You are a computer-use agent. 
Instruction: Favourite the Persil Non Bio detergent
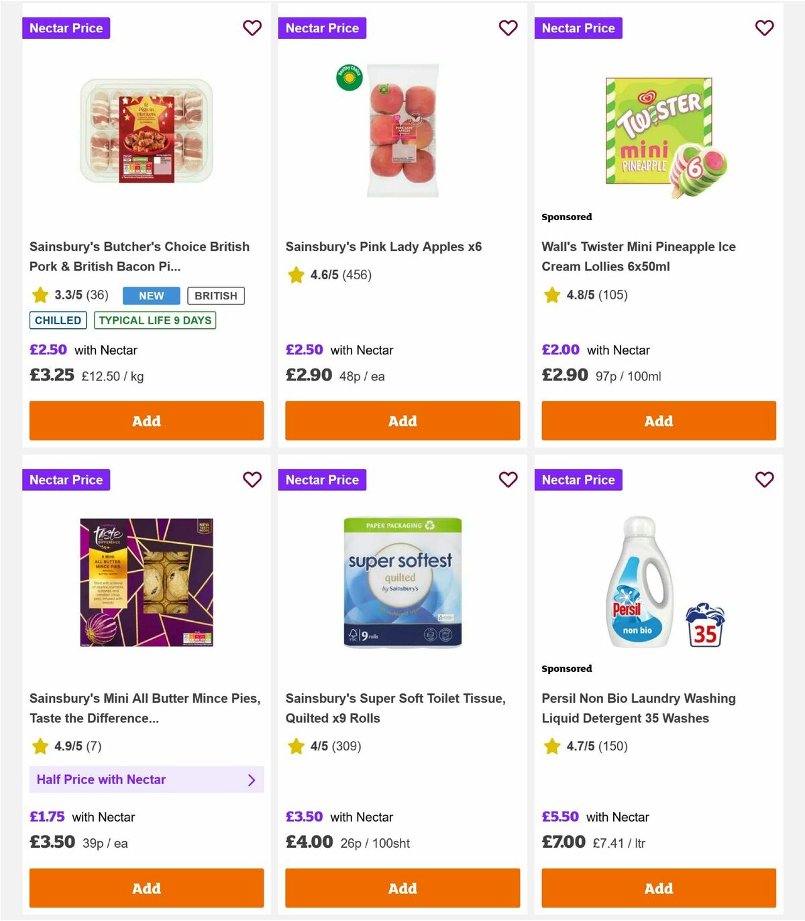tap(764, 480)
